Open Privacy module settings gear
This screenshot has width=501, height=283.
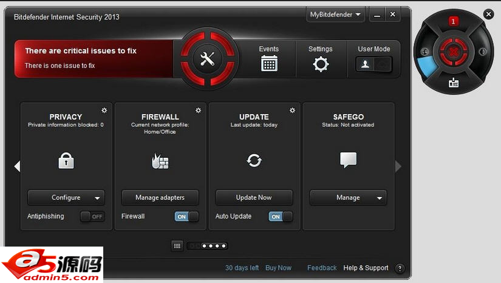(104, 110)
